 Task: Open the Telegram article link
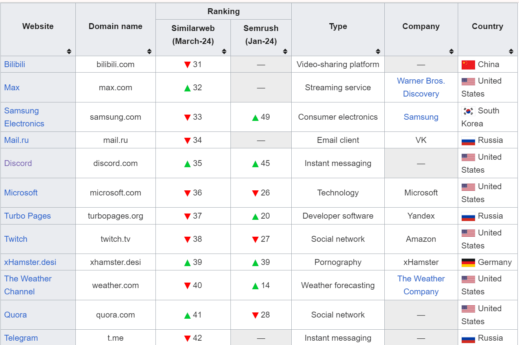click(21, 338)
